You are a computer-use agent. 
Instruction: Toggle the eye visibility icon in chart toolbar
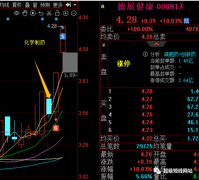click(x=17, y=13)
